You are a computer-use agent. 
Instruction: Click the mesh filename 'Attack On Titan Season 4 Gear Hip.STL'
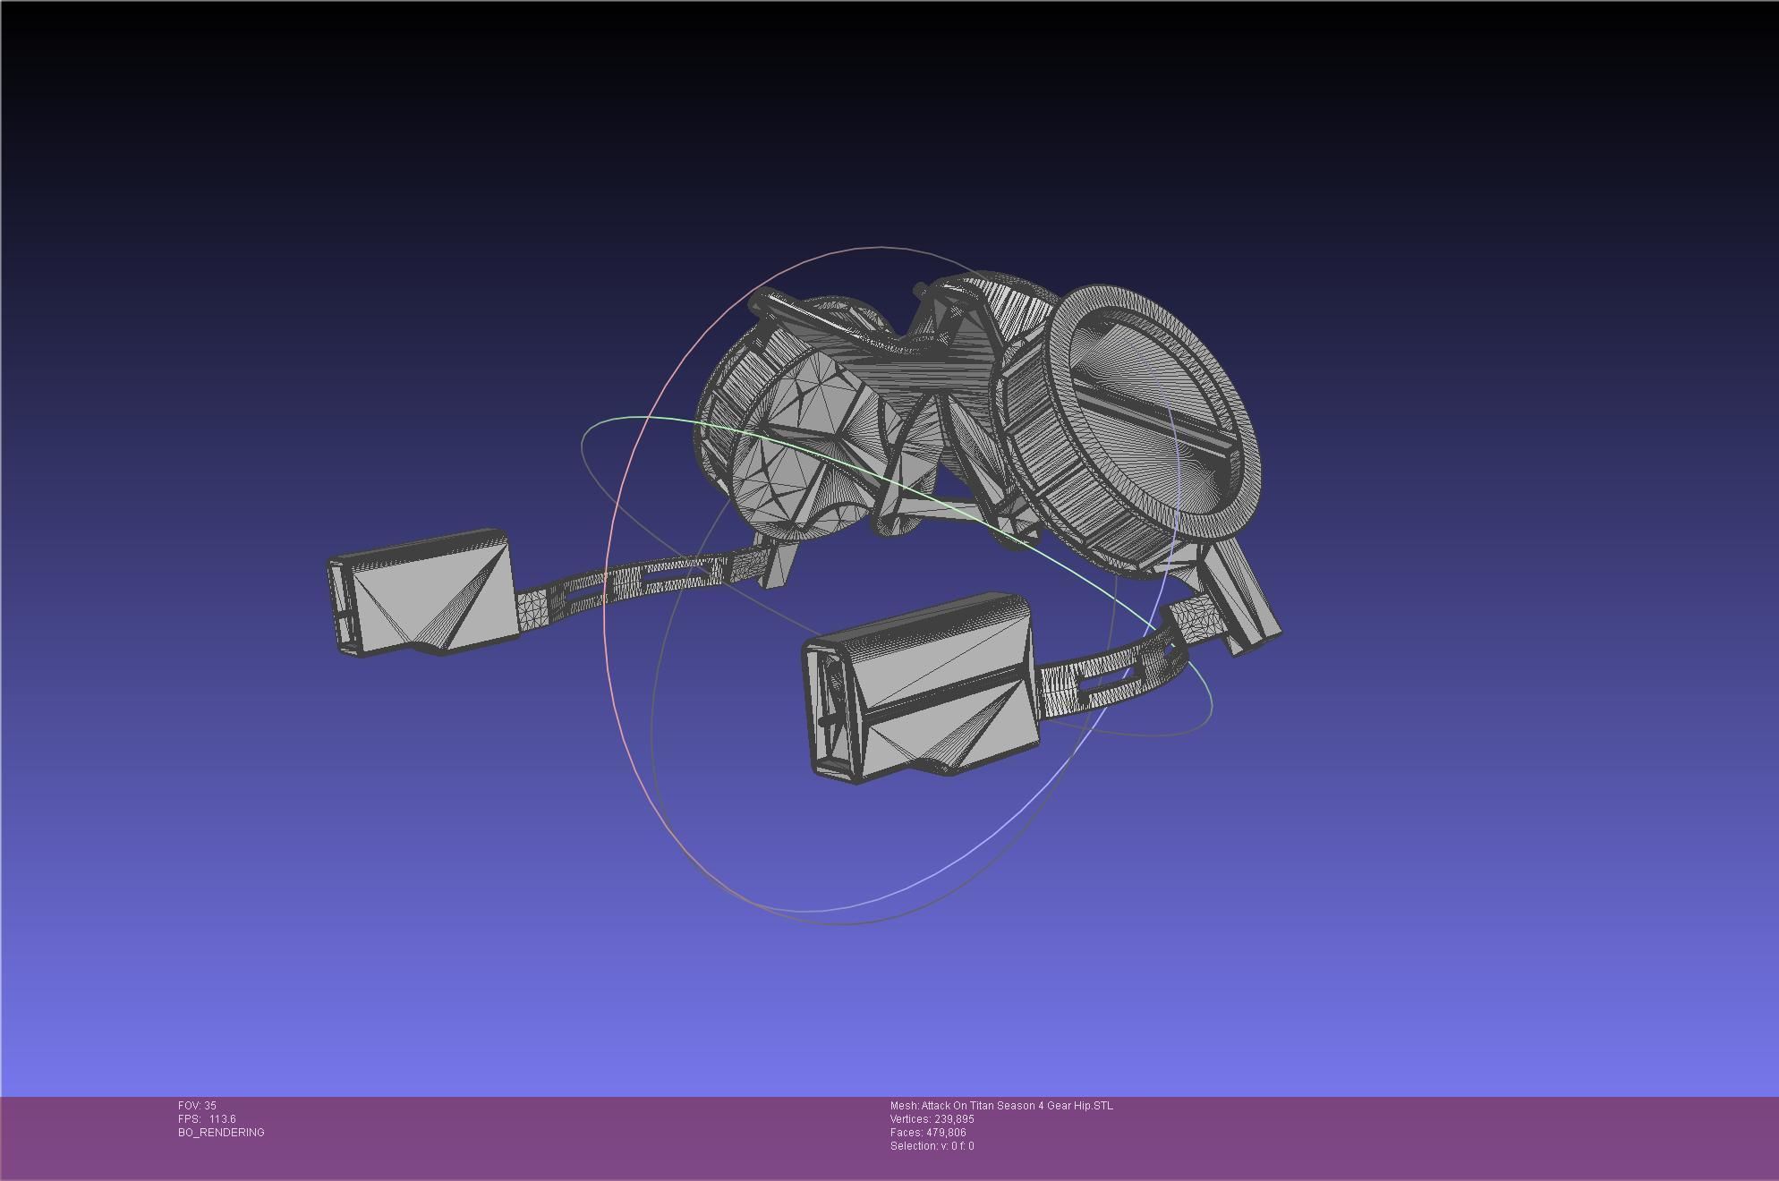pos(1017,1106)
